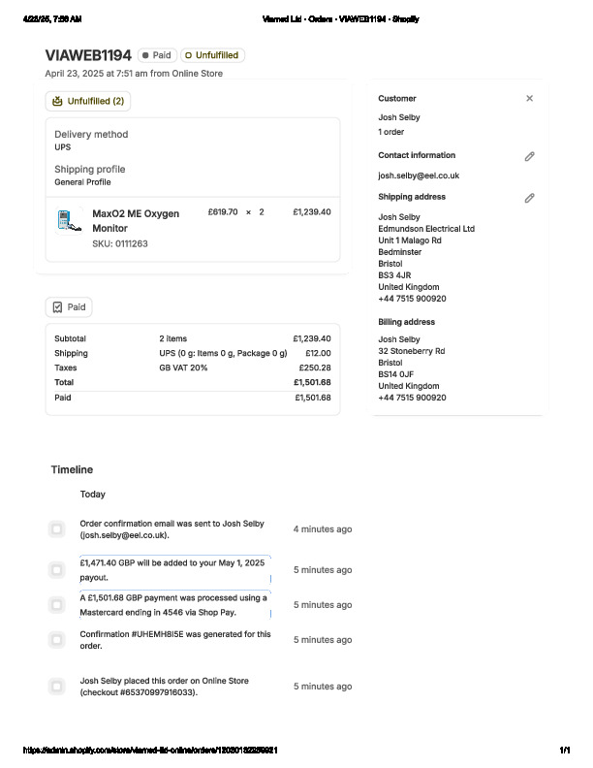The width and height of the screenshot is (593, 768).
Task: Open Josh Selby customer profile under Customer heading
Action: (398, 117)
